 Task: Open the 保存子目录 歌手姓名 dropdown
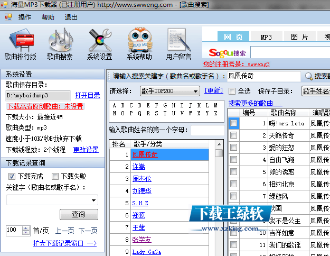click(x=316, y=91)
